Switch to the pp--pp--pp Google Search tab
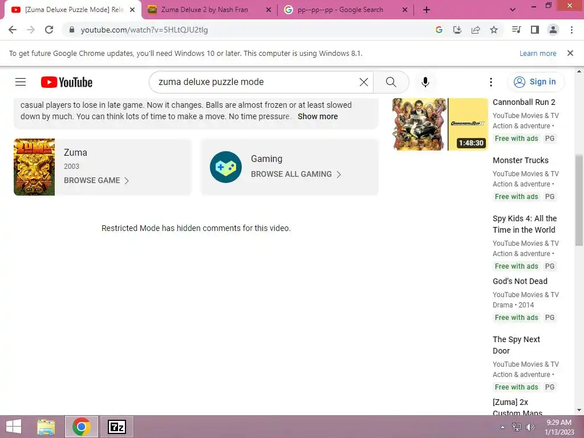This screenshot has height=438, width=584. [340, 10]
